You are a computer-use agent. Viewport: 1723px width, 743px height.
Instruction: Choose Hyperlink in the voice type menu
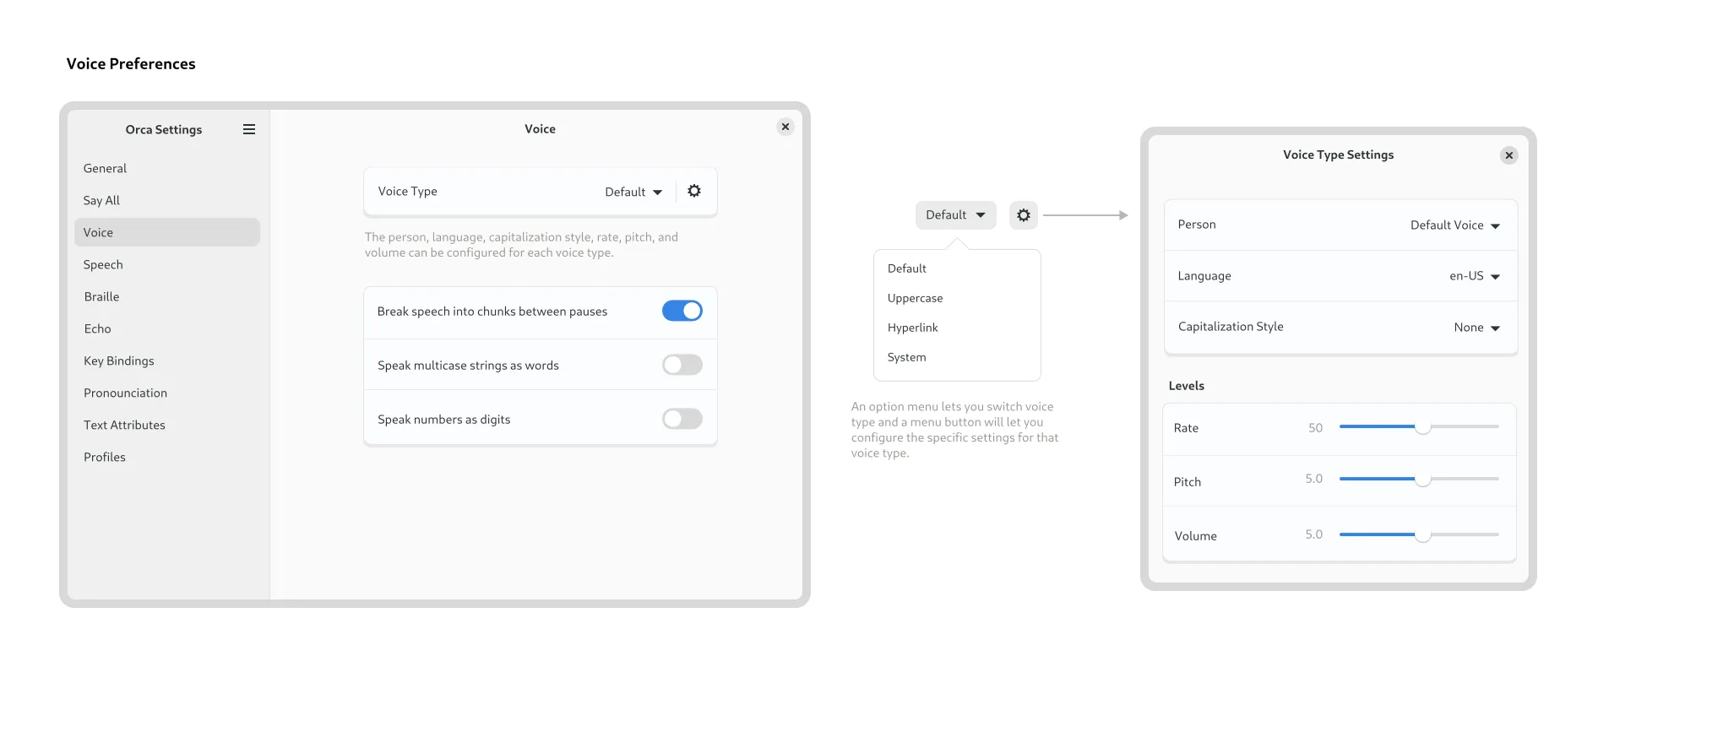click(912, 328)
